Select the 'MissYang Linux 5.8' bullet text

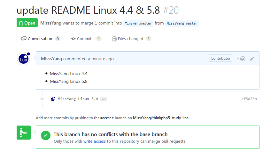pos(69,82)
